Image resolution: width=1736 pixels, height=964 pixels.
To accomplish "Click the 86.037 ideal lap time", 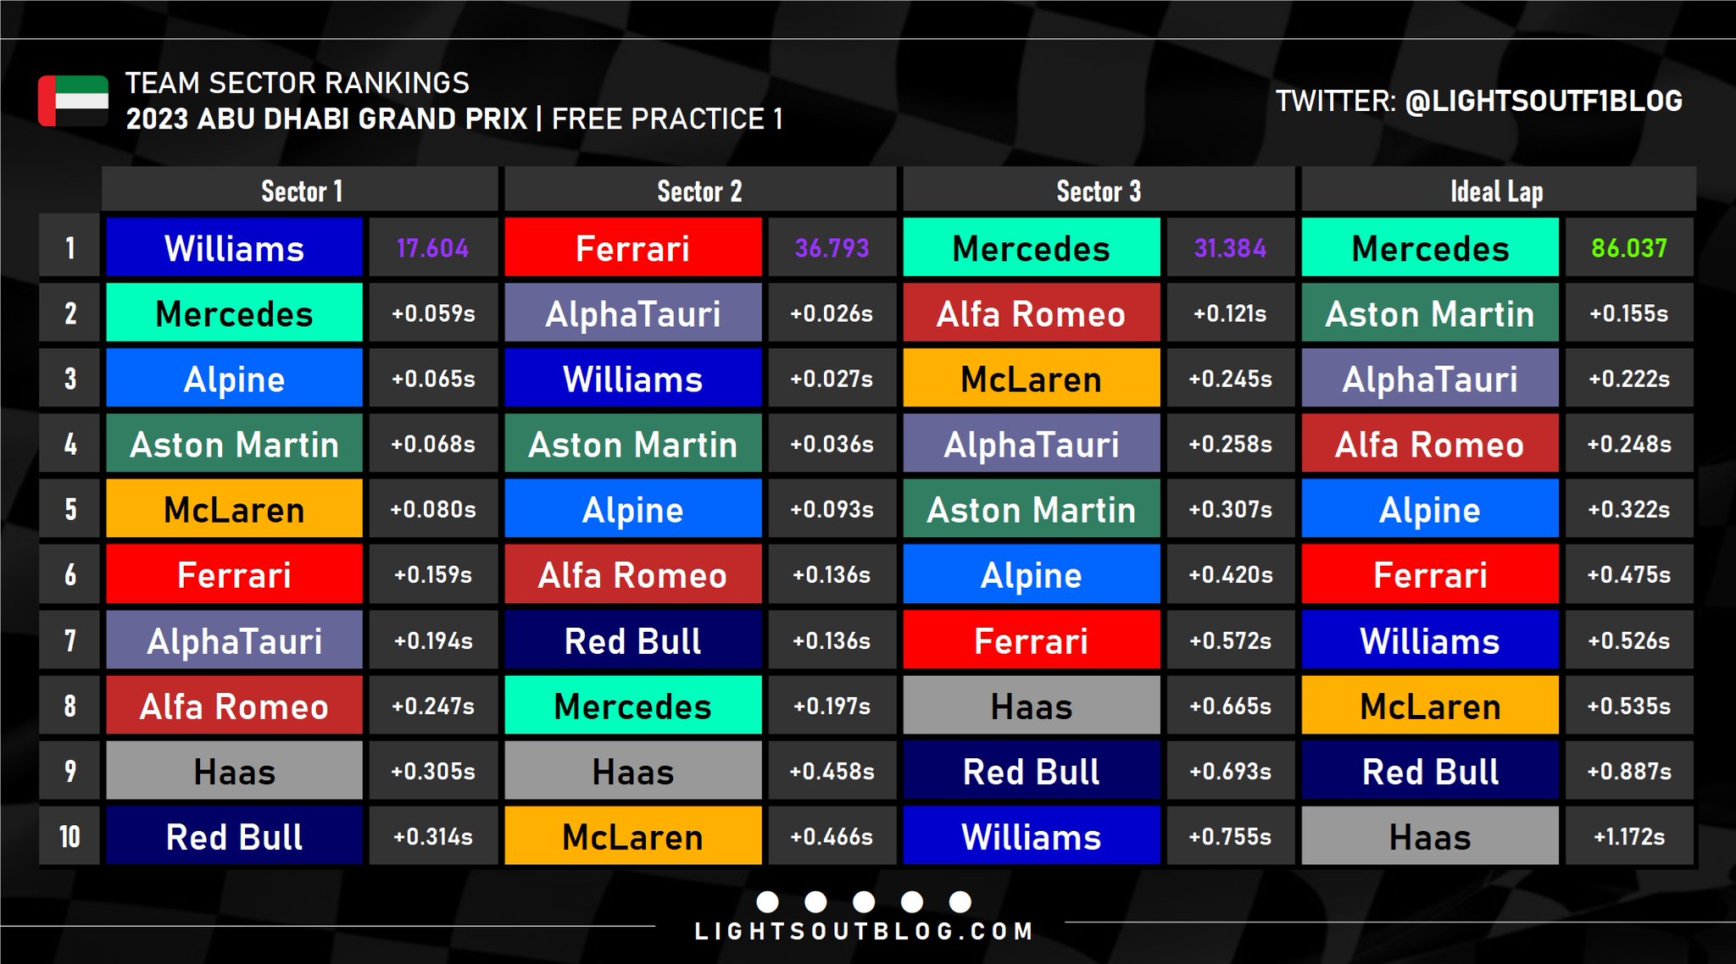I will tap(1629, 247).
